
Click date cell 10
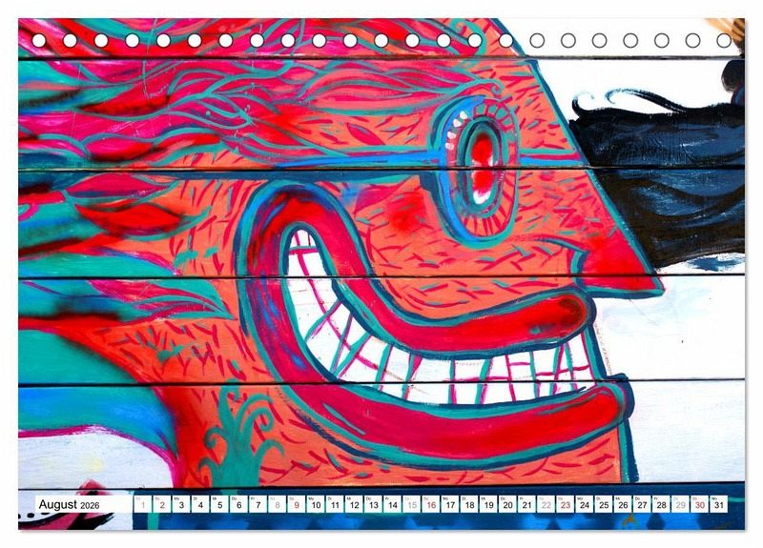pyautogui.click(x=316, y=504)
